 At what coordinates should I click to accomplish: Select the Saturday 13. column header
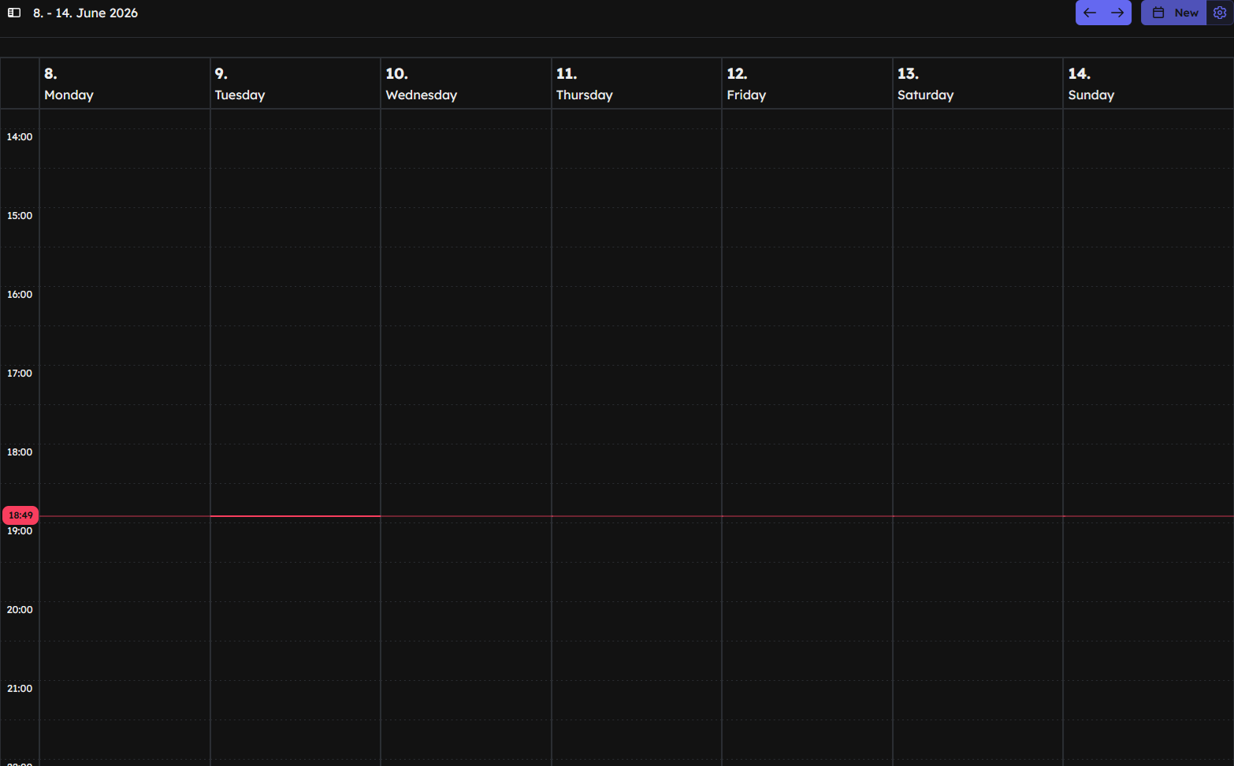tap(978, 84)
